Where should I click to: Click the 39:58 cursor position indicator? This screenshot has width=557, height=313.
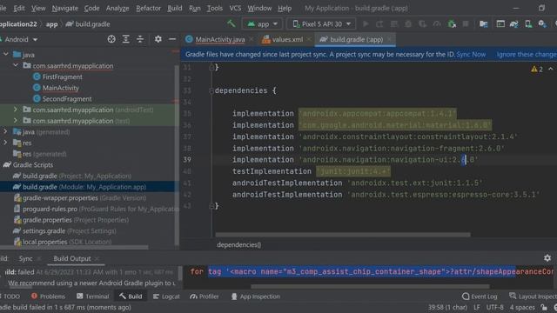coord(447,307)
